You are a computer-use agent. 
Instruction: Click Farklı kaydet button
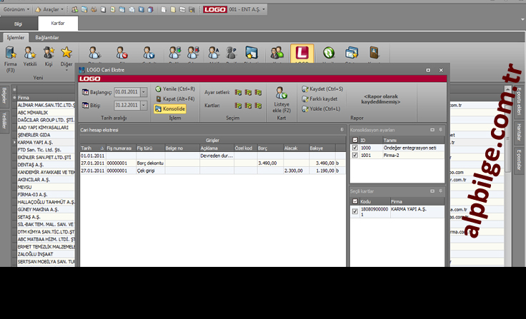coord(319,98)
